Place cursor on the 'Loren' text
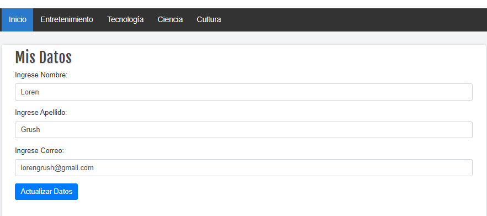This screenshot has height=216, width=487. (30, 92)
